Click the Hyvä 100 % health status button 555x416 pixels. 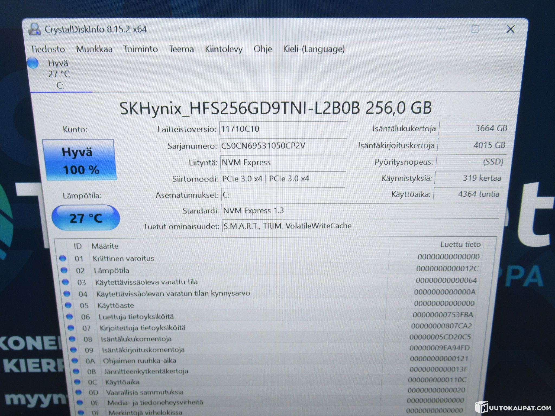[x=79, y=160]
